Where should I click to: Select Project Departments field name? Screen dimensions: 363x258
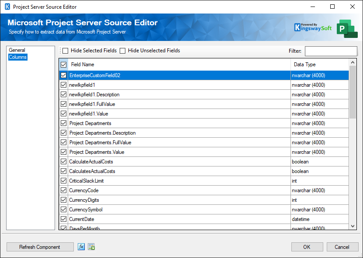pos(179,123)
